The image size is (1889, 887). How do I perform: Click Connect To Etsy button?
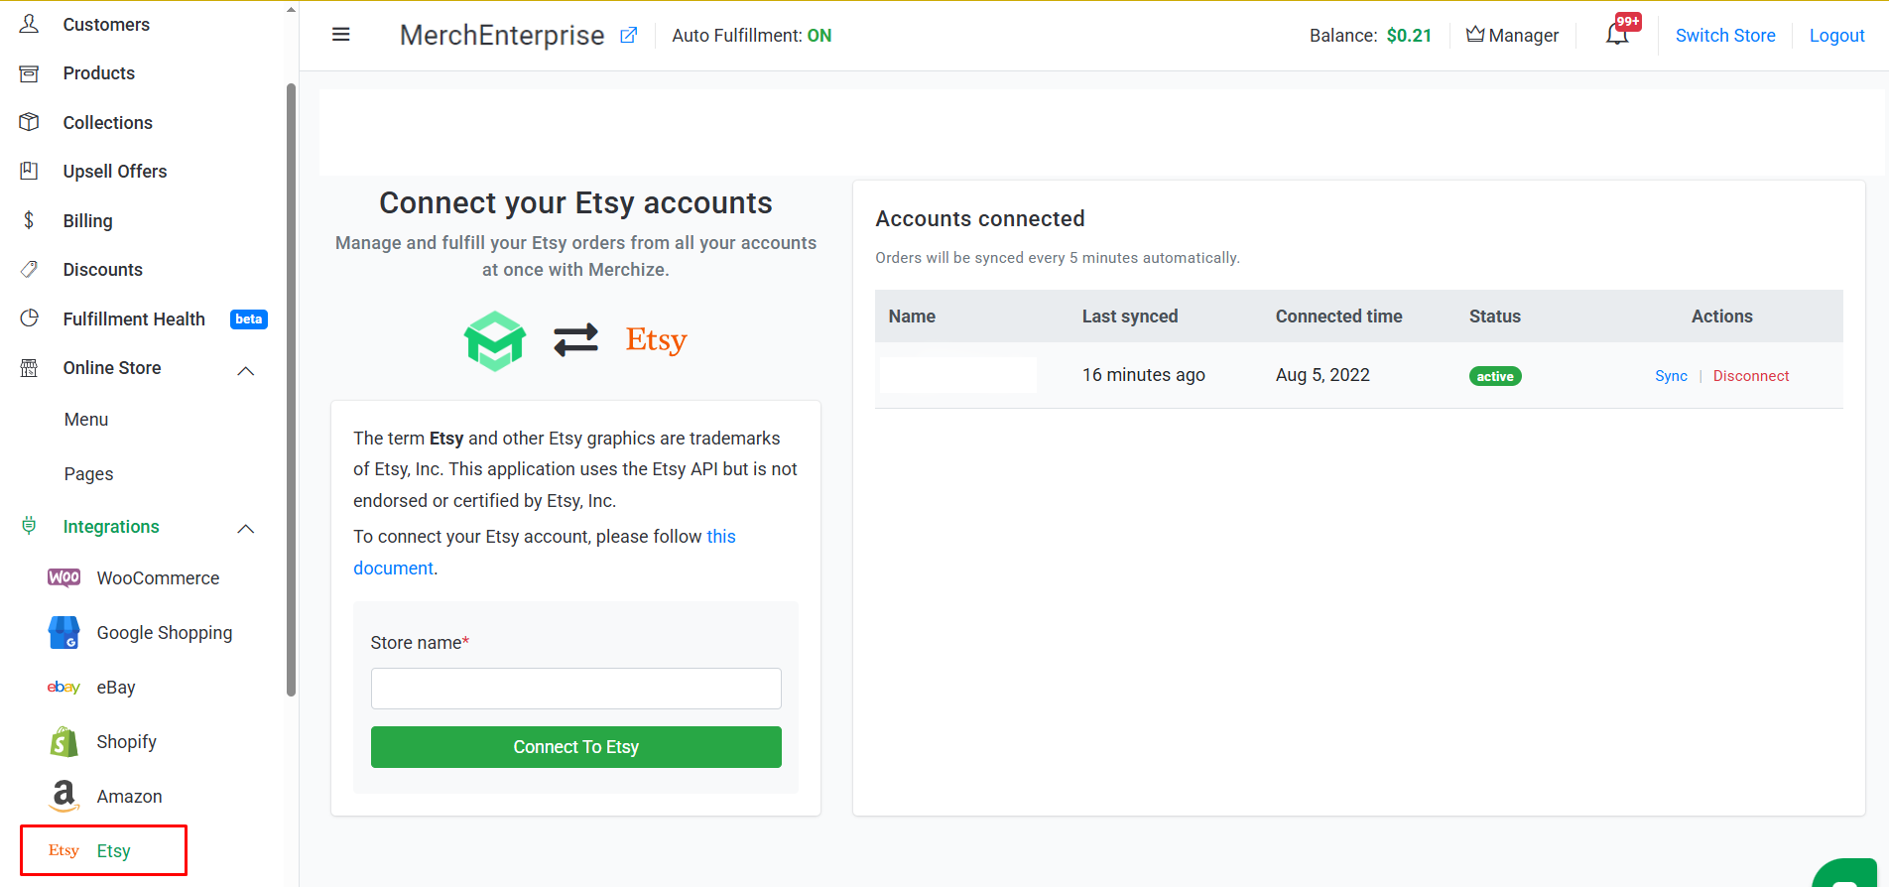click(x=576, y=747)
